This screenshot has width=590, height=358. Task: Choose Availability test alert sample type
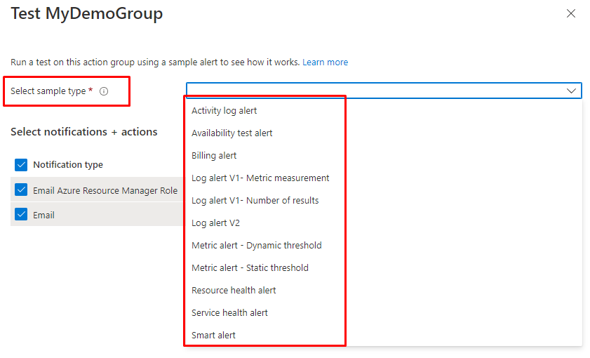click(232, 133)
